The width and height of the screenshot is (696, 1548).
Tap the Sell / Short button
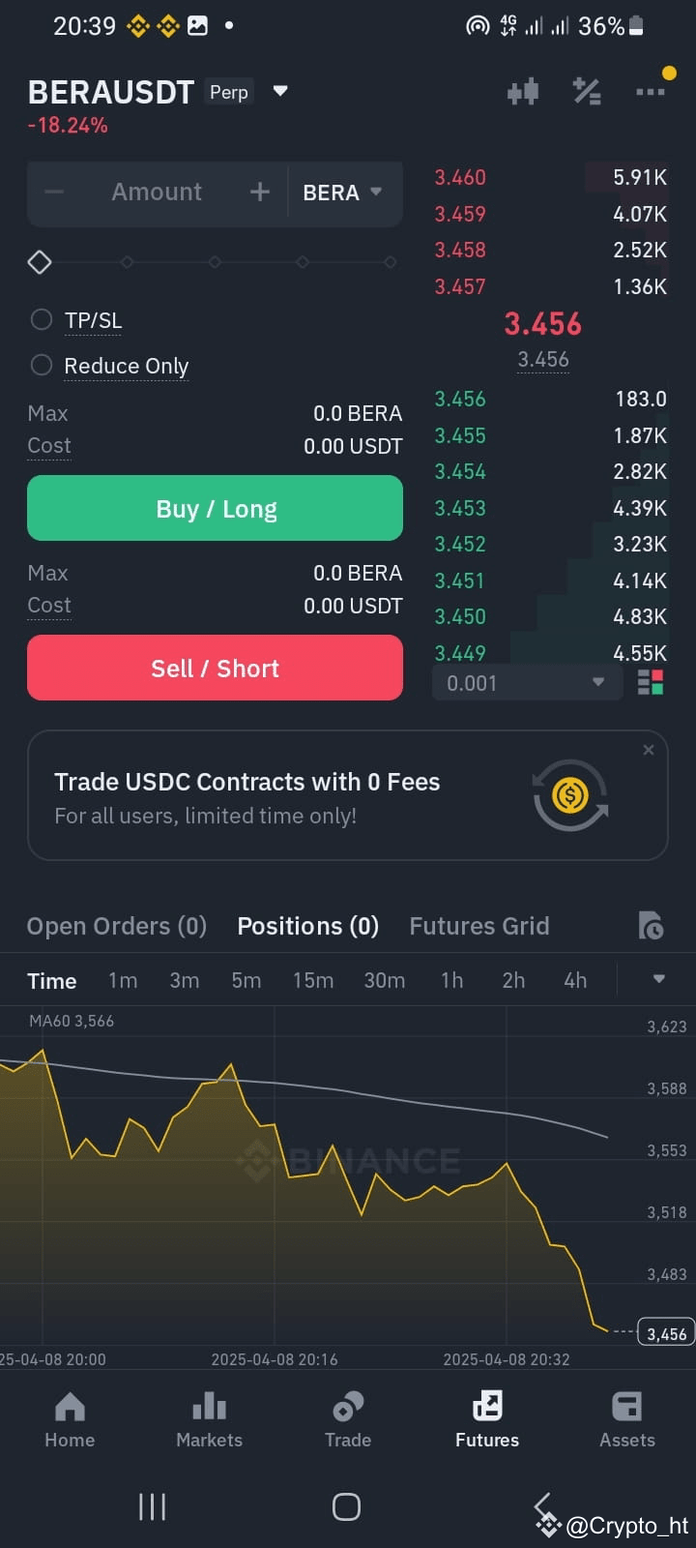pos(215,668)
